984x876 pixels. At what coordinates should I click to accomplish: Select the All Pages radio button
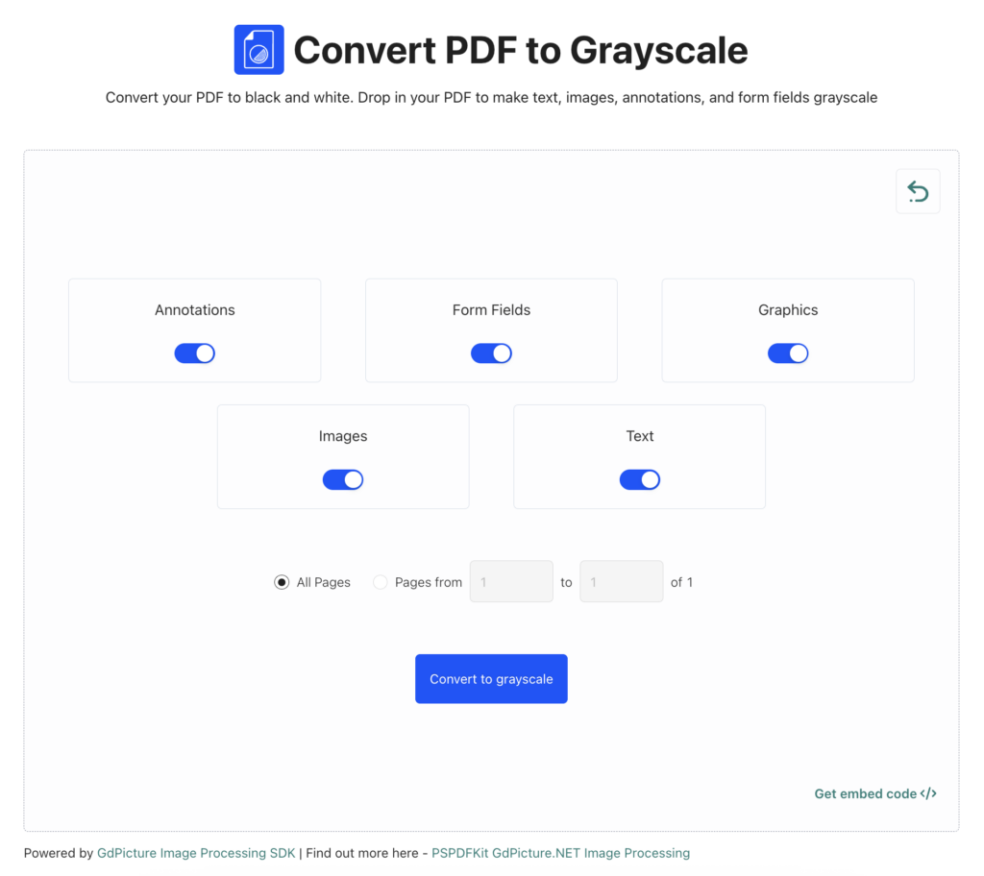(282, 582)
